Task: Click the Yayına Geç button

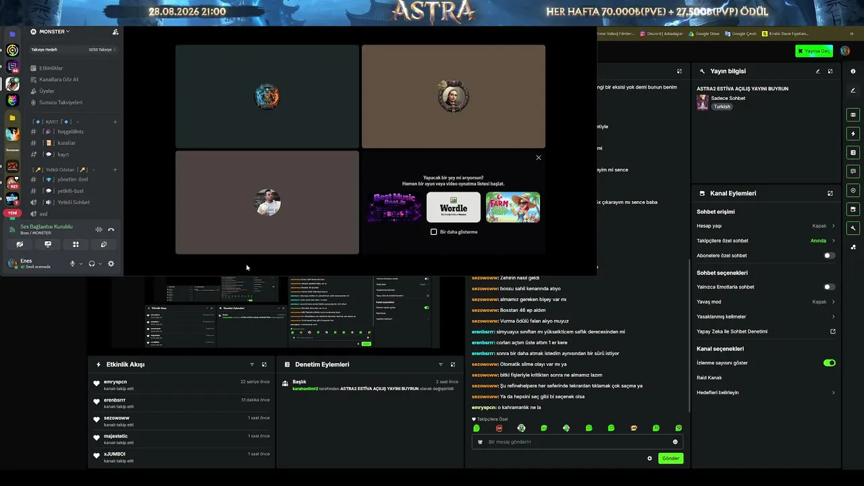Action: coord(814,51)
